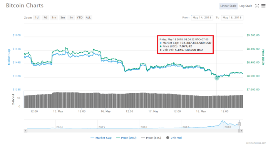Toggle Price (BTC) series in legend
268x144 pixels.
151,138
